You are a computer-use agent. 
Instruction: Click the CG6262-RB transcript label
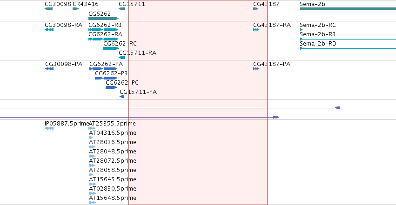click(105, 25)
